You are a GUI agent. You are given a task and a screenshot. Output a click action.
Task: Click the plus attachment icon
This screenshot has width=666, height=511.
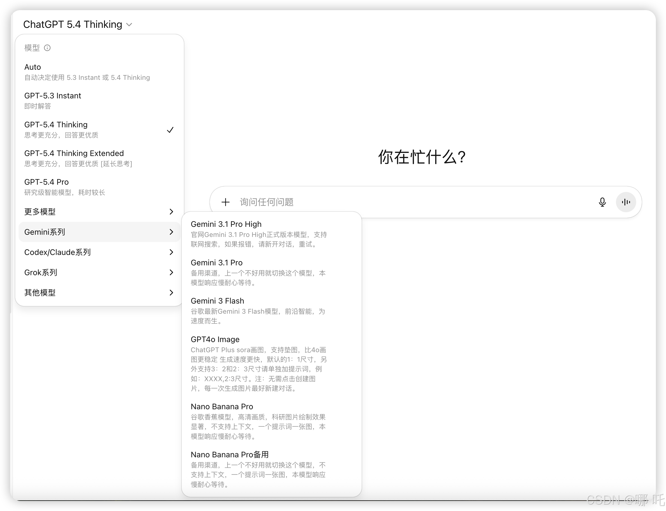tap(226, 202)
